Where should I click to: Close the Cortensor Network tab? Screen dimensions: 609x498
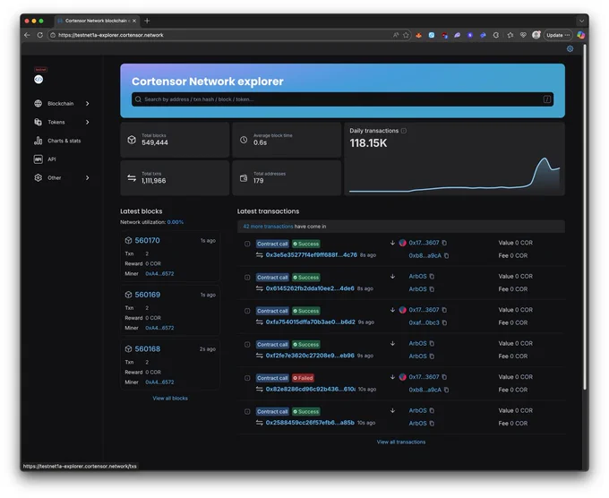click(x=134, y=21)
